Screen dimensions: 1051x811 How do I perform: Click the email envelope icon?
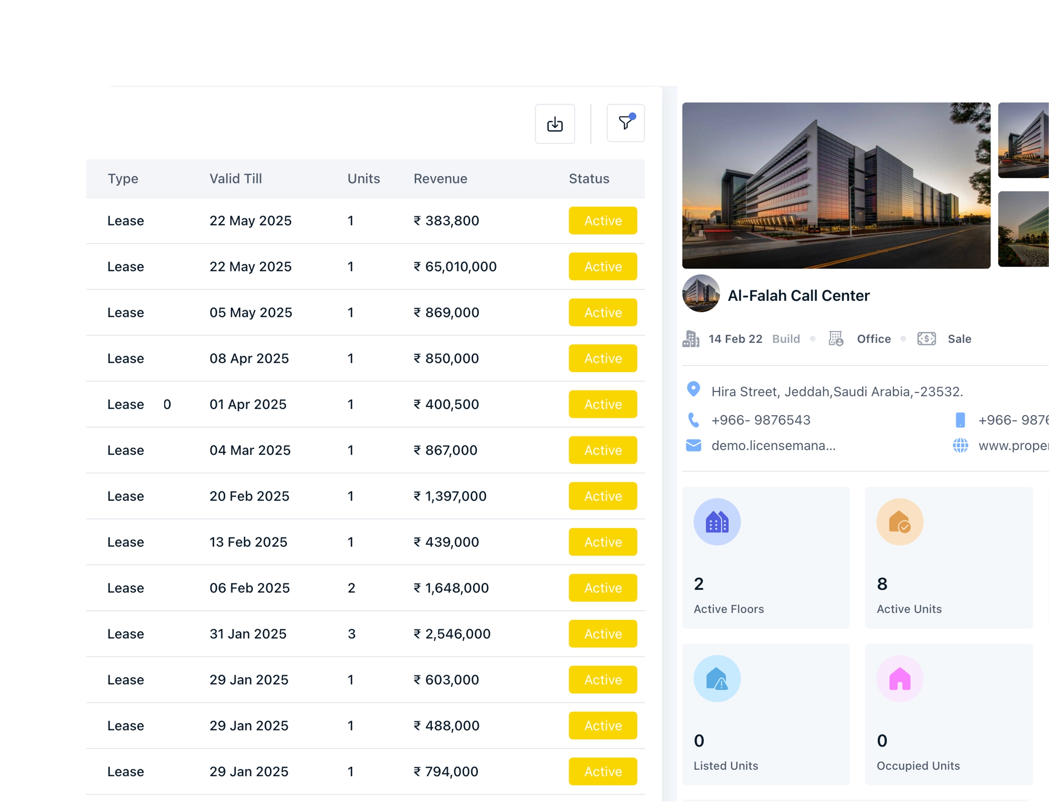pos(693,445)
